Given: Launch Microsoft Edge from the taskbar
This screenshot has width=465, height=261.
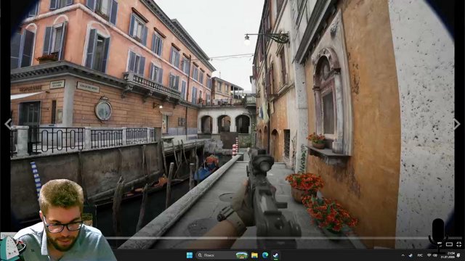Looking at the screenshot, I should [x=265, y=255].
